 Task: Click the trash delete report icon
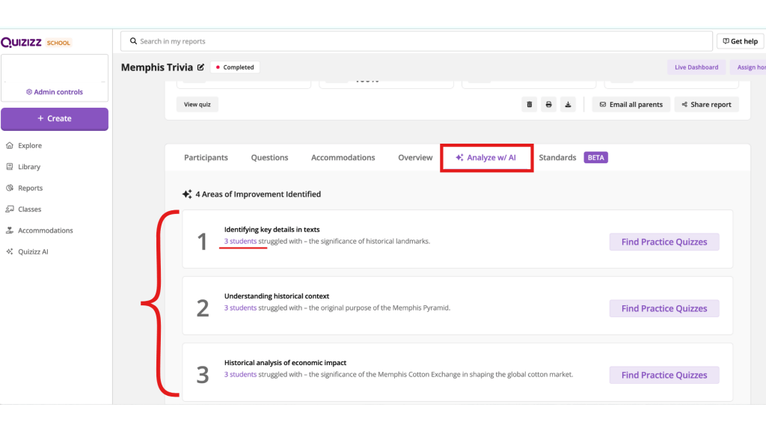click(x=530, y=105)
